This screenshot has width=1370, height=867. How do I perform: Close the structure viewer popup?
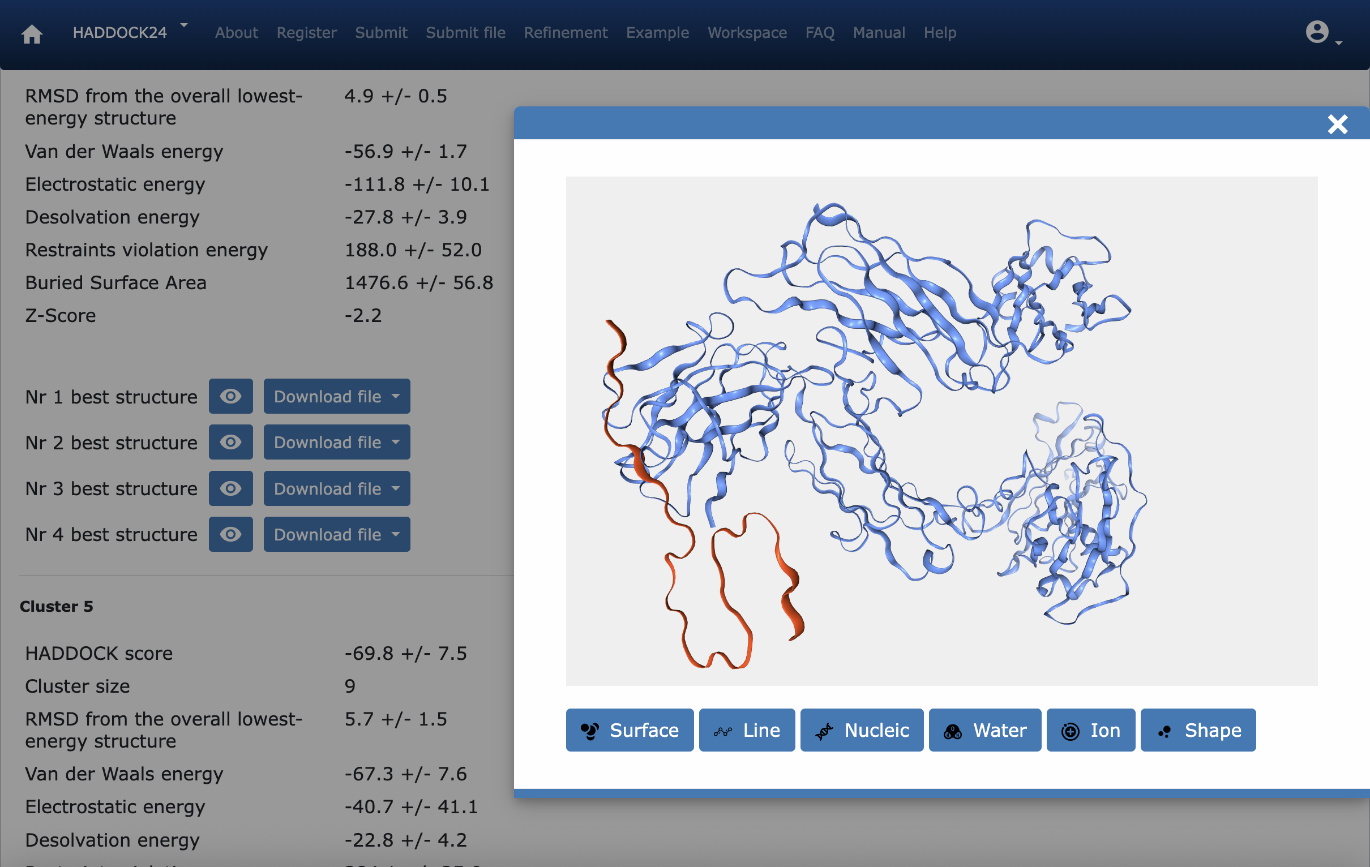pyautogui.click(x=1337, y=124)
